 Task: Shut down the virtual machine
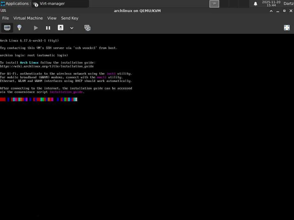pos(60,28)
